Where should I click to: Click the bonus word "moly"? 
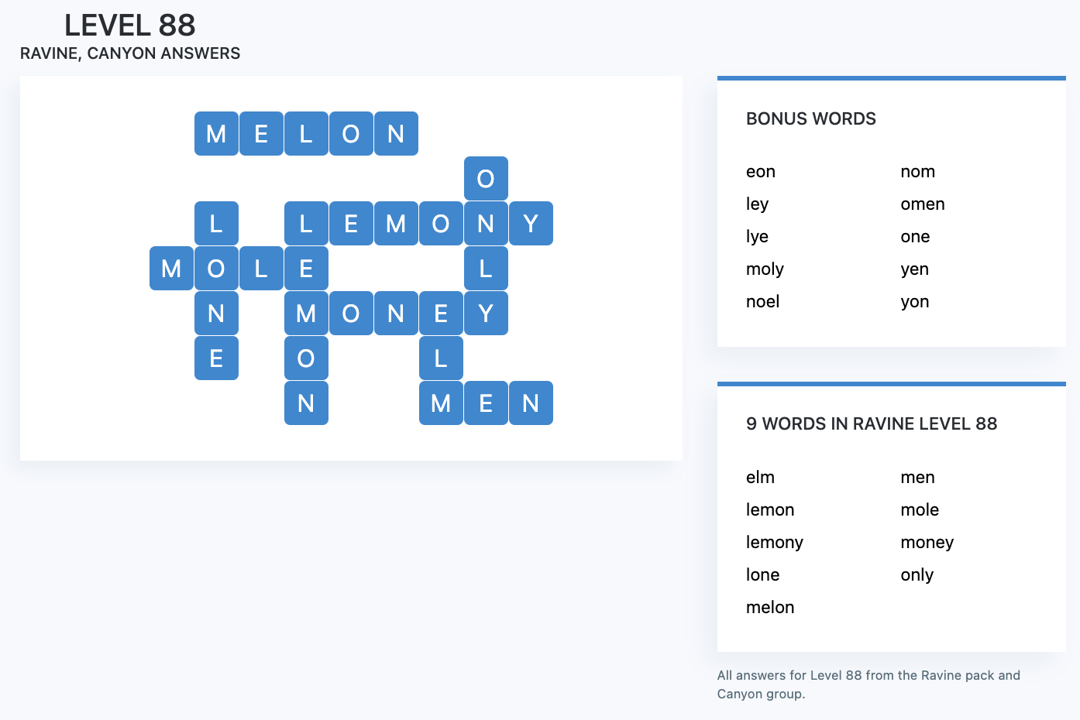tap(765, 269)
